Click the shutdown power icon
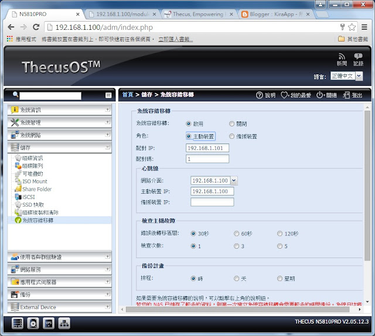This screenshot has height=336, width=375. point(319,95)
